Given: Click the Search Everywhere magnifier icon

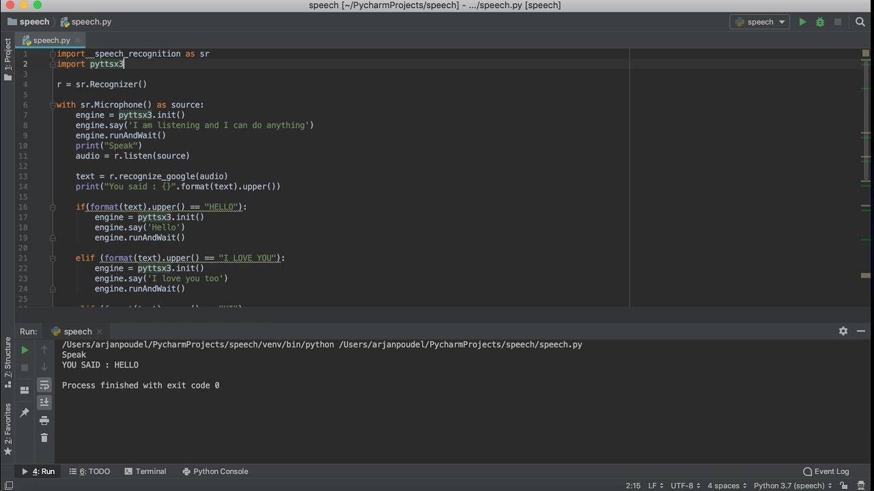Looking at the screenshot, I should tap(860, 22).
